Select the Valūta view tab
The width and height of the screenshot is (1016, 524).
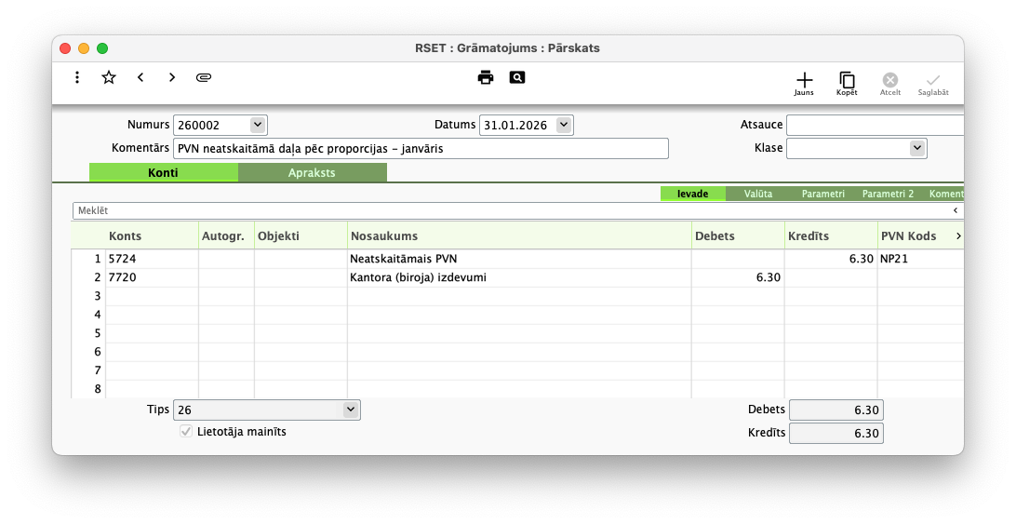point(757,194)
